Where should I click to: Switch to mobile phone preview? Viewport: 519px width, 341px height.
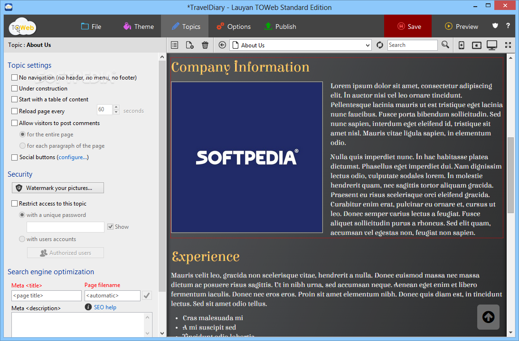(x=462, y=45)
